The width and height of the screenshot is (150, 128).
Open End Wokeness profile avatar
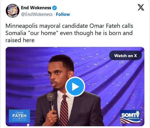coord(13,11)
